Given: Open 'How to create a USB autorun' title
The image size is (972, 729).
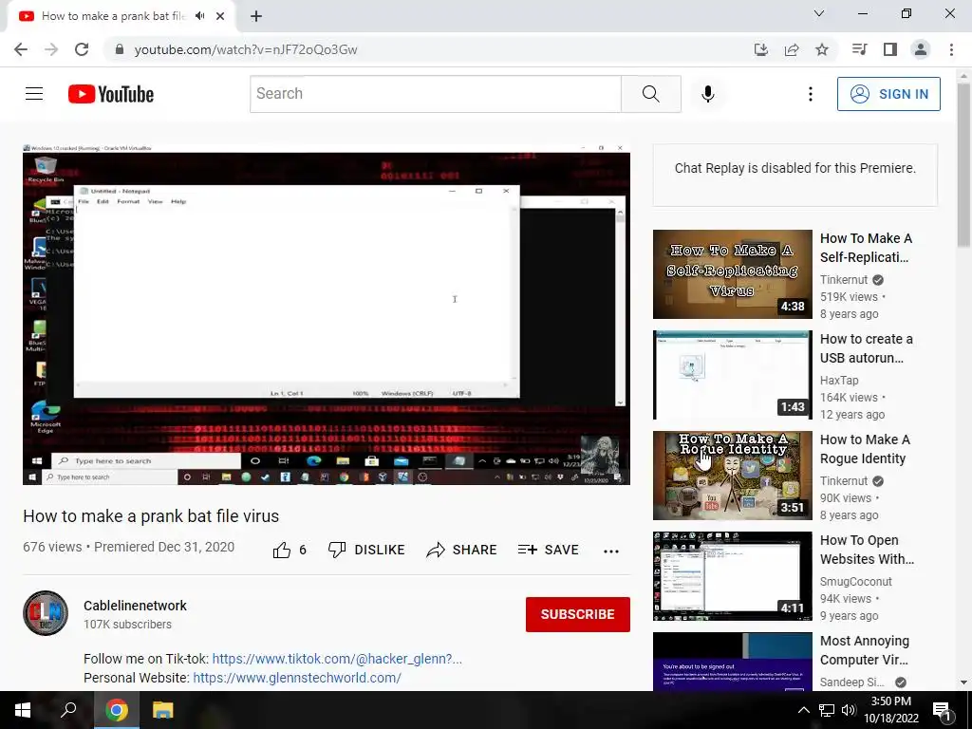Looking at the screenshot, I should (x=866, y=348).
